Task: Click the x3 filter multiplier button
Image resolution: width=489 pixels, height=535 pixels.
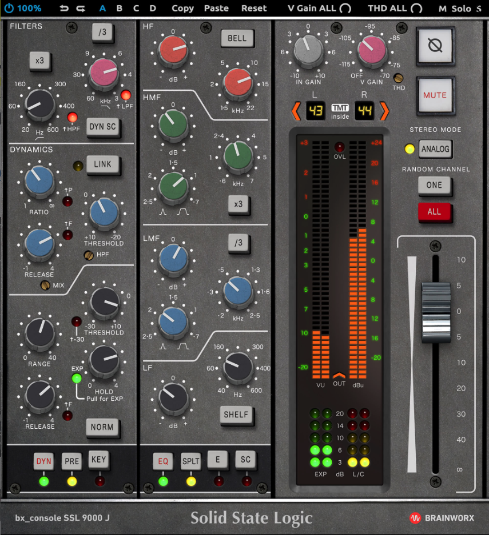Action: click(39, 61)
